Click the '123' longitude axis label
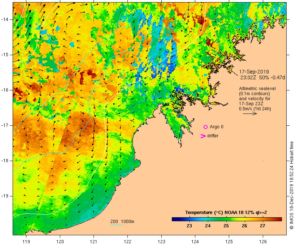Viewport: 296px width, 245px height. click(x=161, y=241)
